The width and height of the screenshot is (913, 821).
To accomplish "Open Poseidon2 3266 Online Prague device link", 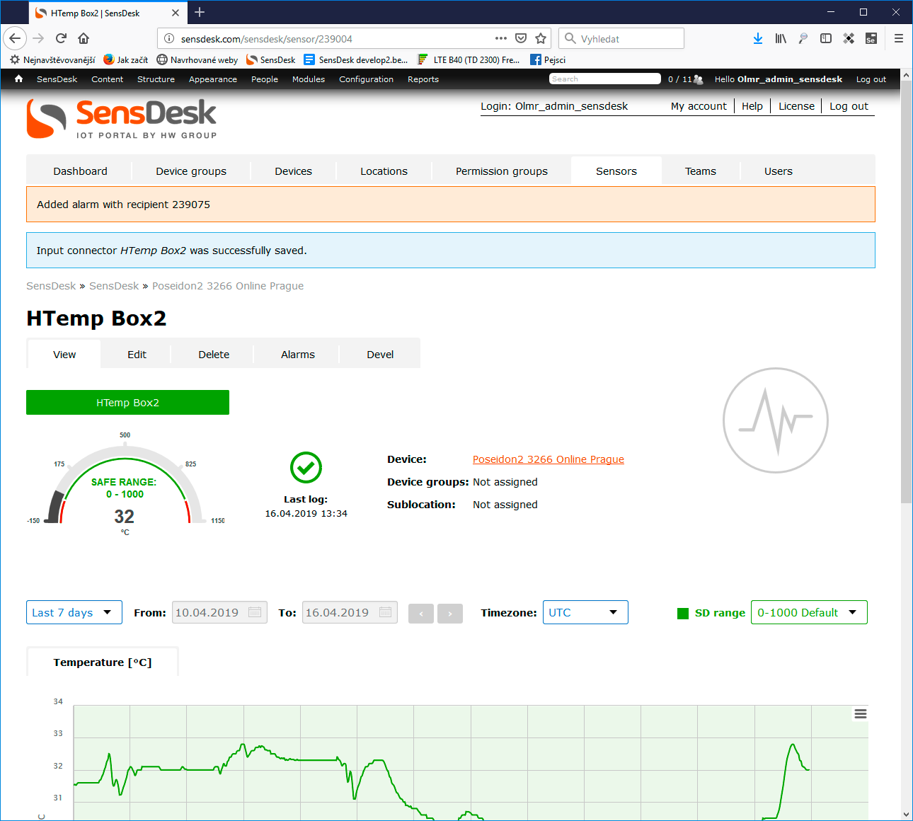I will (x=549, y=459).
